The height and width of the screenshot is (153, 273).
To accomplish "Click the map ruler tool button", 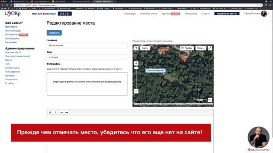I will (x=210, y=100).
